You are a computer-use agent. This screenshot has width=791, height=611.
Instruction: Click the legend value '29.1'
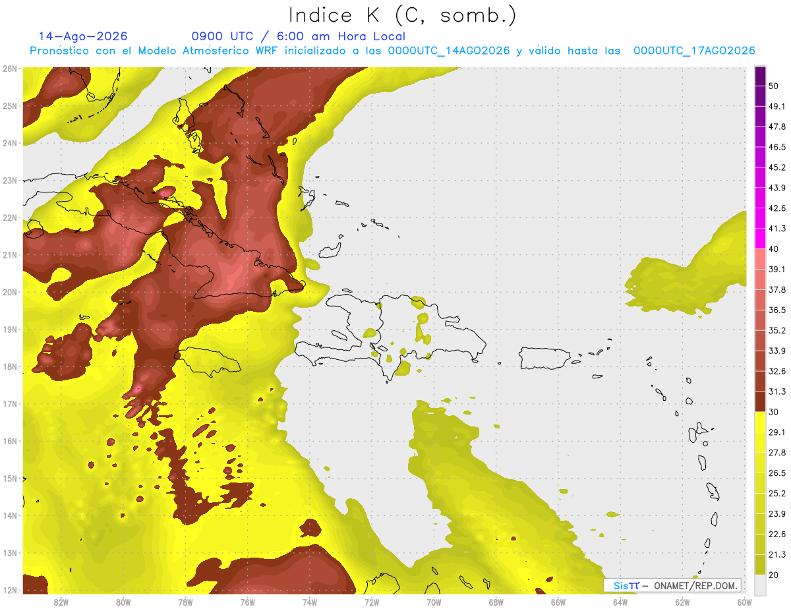click(777, 432)
